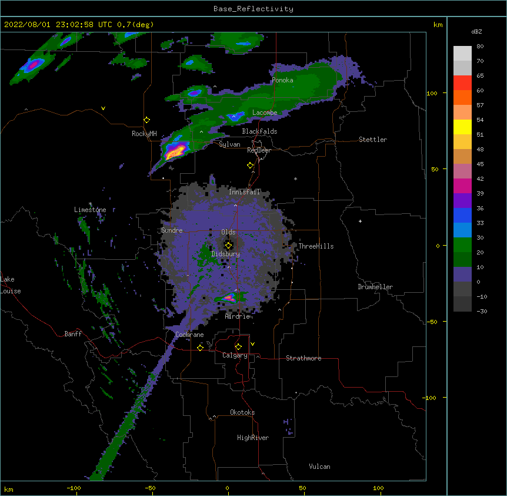
Task: Click the white plus marker north of Drumheller
Action: [x=360, y=221]
